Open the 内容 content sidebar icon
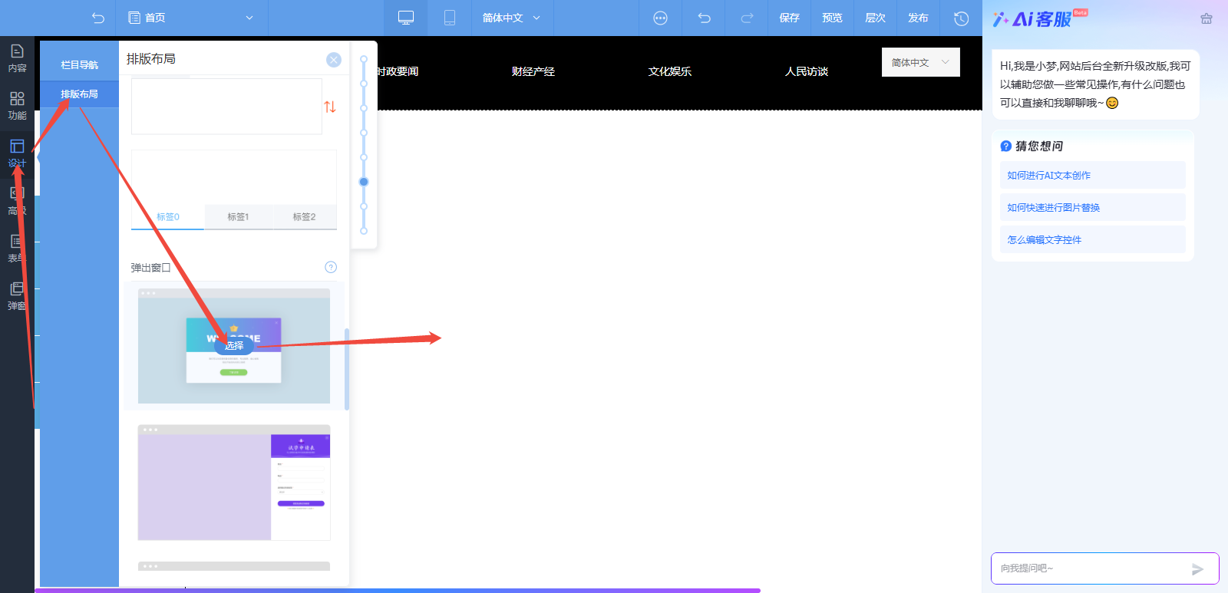 click(x=17, y=58)
